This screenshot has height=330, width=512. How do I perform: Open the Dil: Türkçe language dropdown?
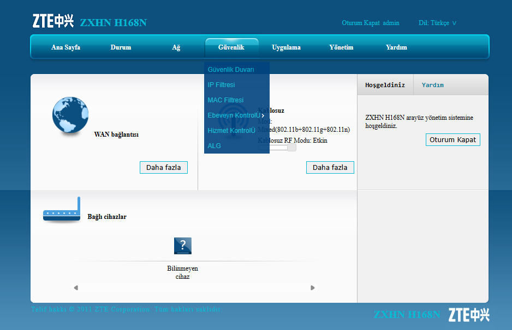pyautogui.click(x=437, y=23)
